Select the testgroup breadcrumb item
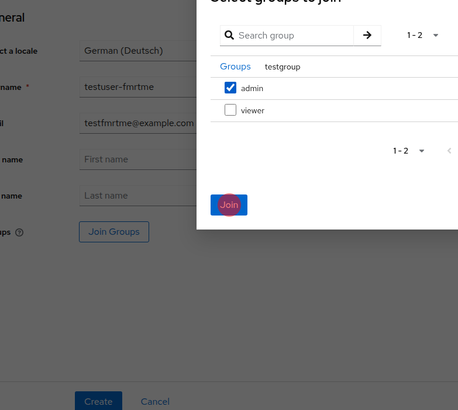 [283, 67]
